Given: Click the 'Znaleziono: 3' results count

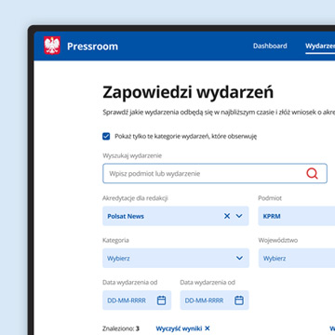Looking at the screenshot, I should coord(121,328).
